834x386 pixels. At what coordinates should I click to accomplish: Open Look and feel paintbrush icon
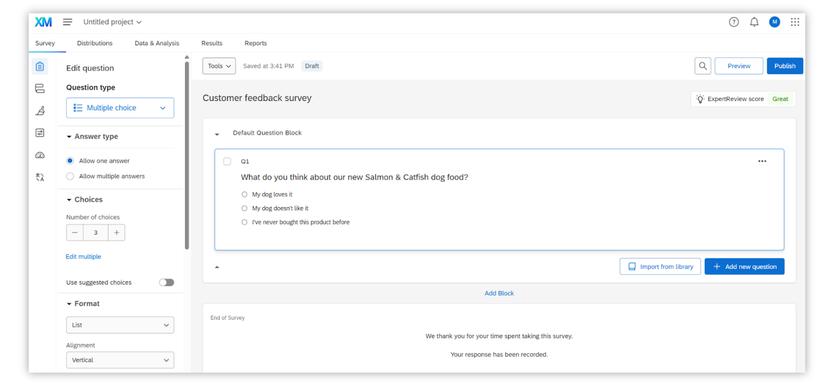coord(40,111)
